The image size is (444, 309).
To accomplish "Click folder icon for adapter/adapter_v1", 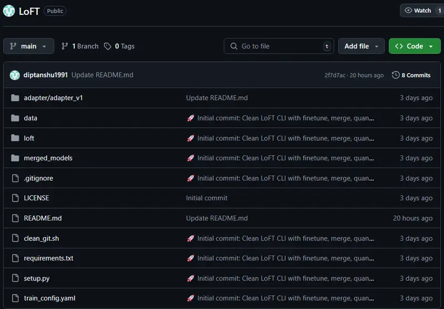I will 15,98.
